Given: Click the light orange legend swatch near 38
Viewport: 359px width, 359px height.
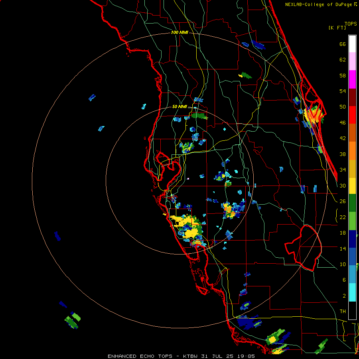Looking at the screenshot, I should 352,151.
